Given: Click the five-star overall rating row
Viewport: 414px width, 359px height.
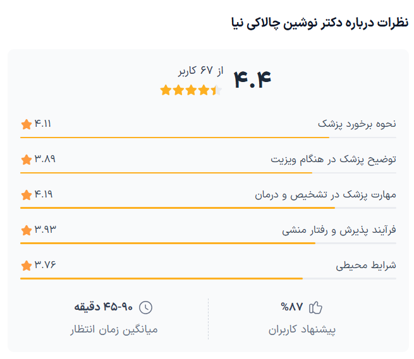Looking at the screenshot, I should (191, 90).
